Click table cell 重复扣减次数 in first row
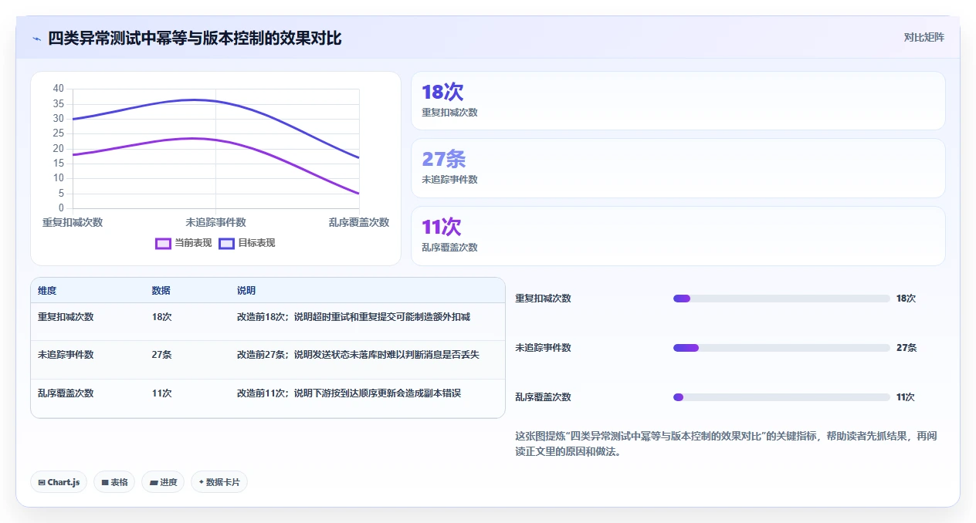Viewport: 976px width, 523px height. click(66, 317)
